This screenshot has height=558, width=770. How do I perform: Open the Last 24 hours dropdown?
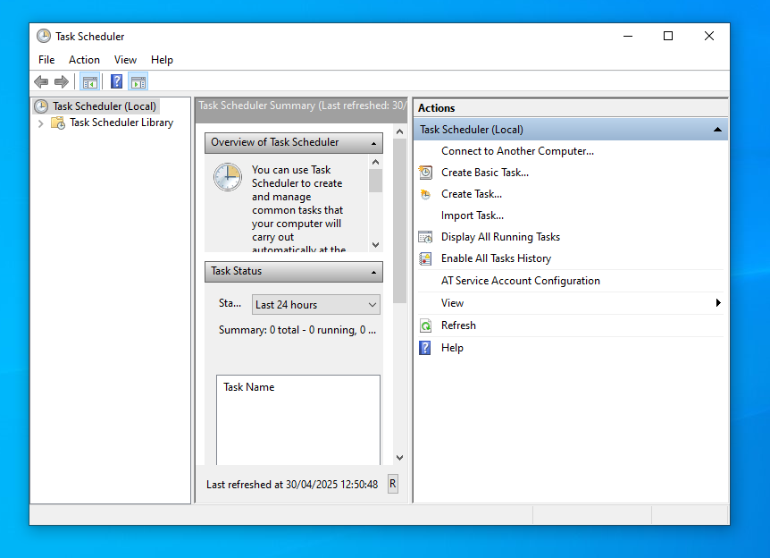(x=316, y=305)
